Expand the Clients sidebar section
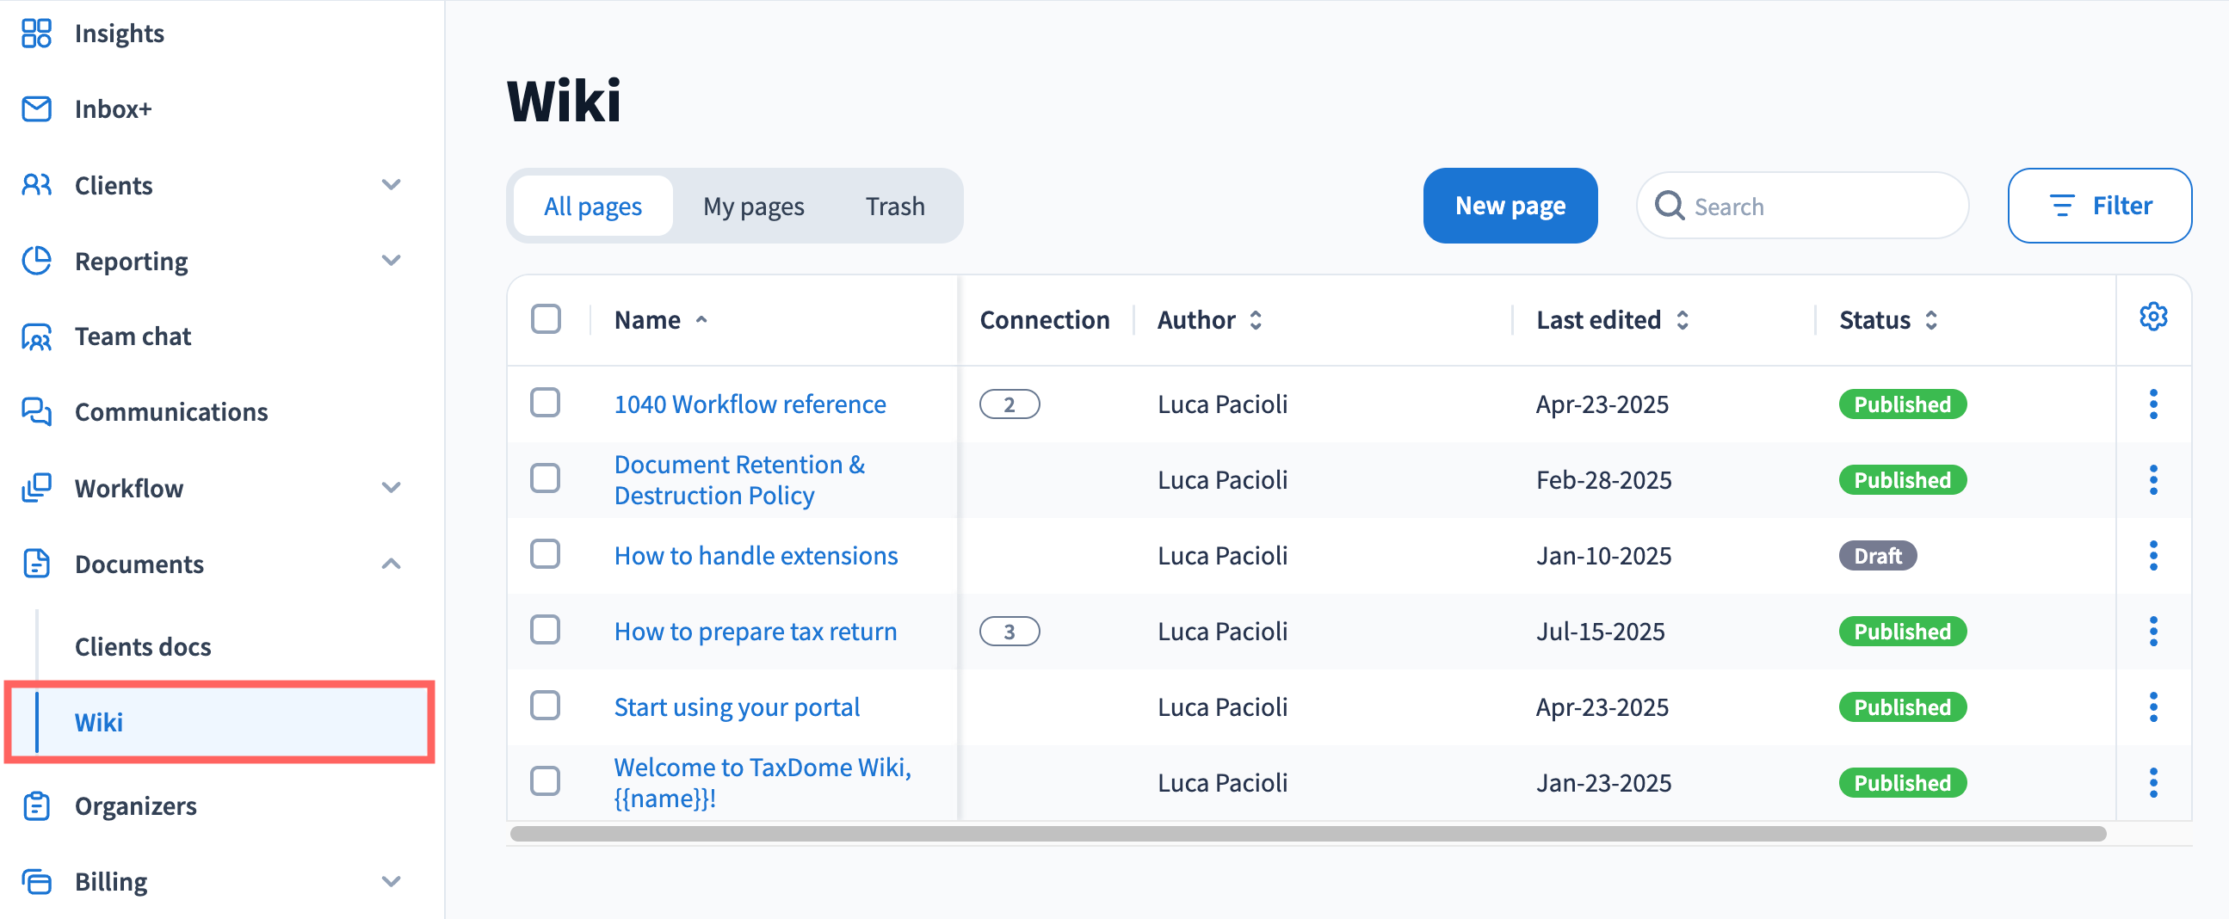The width and height of the screenshot is (2229, 919). (x=391, y=185)
